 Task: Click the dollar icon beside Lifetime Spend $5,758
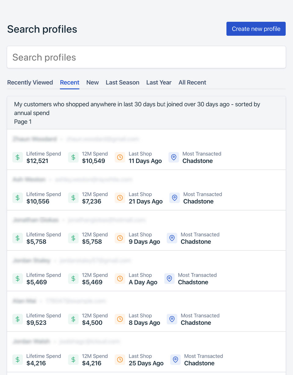click(17, 238)
